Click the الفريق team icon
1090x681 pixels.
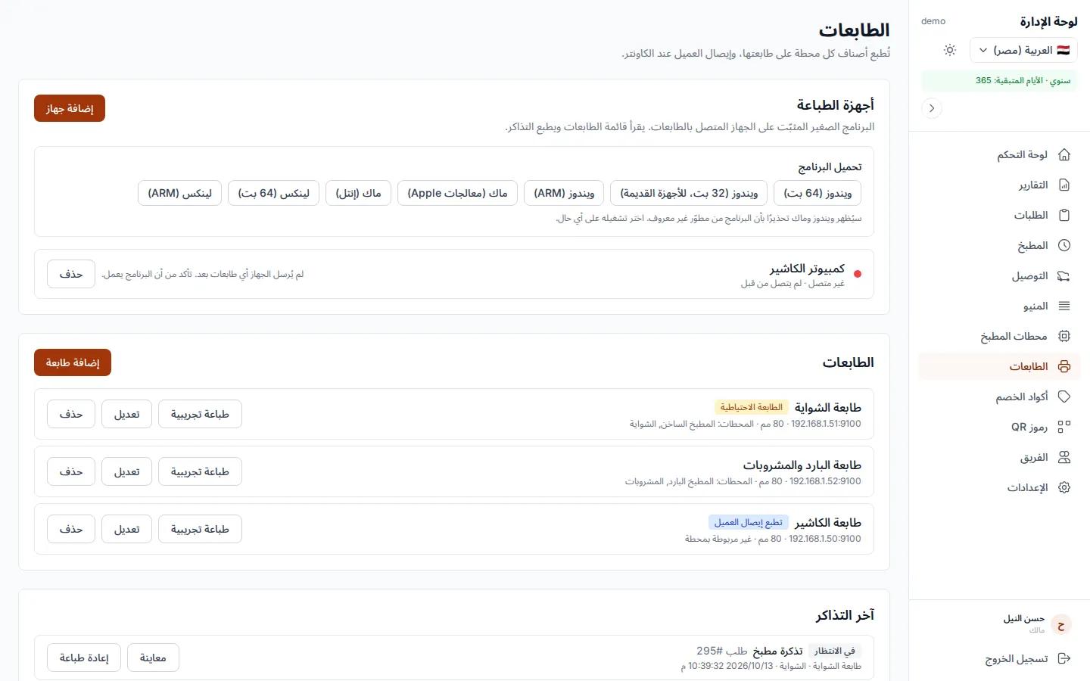coord(1064,457)
